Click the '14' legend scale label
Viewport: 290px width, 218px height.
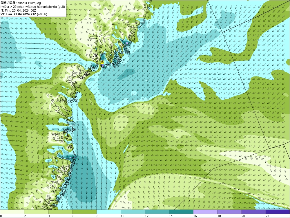click(171, 216)
